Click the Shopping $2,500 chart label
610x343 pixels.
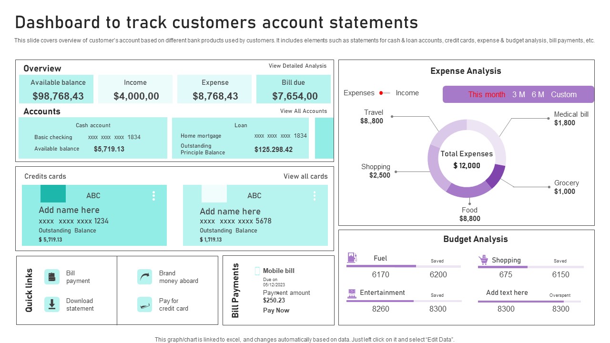click(376, 171)
